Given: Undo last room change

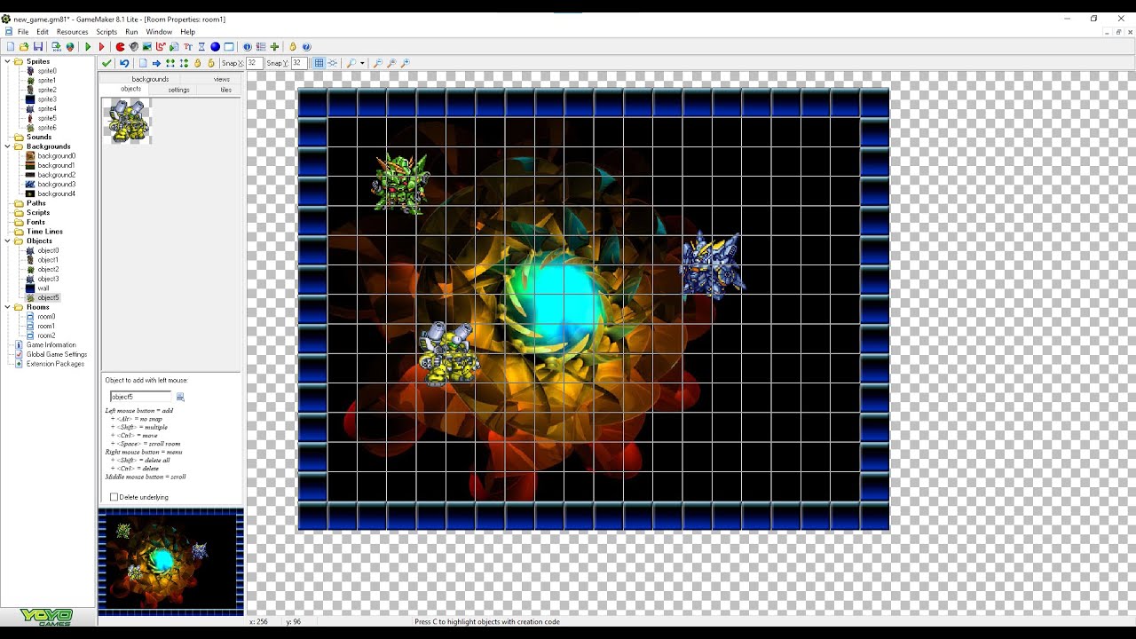Looking at the screenshot, I should click(x=124, y=63).
